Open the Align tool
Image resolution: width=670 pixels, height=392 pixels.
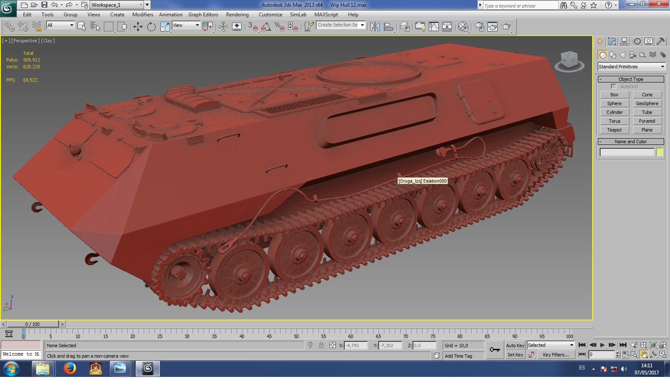pyautogui.click(x=389, y=27)
